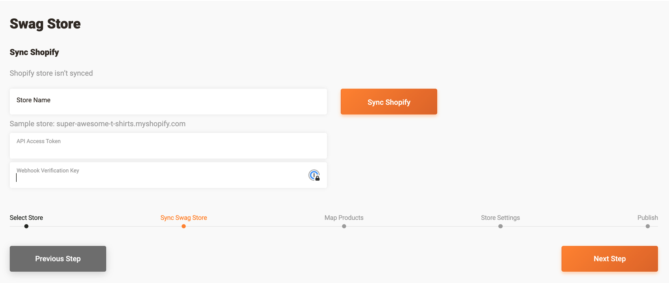Screen dimensions: 669x283
Task: Jump to the Map Products step
Action: (x=344, y=218)
